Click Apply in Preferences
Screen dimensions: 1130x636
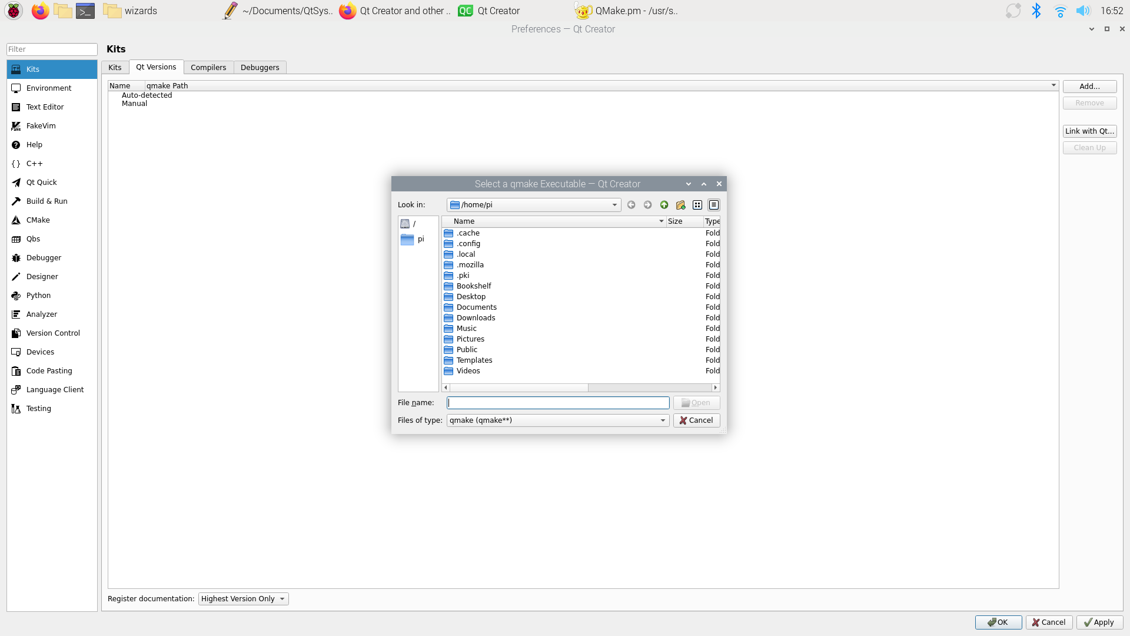coord(1099,622)
